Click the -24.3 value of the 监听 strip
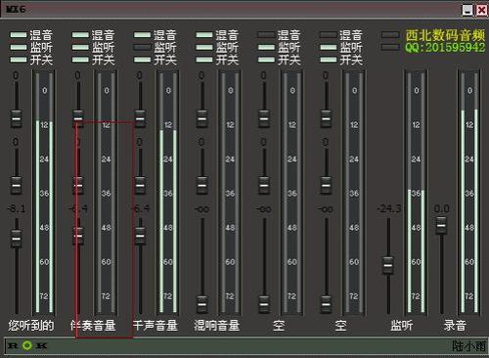 [388, 208]
